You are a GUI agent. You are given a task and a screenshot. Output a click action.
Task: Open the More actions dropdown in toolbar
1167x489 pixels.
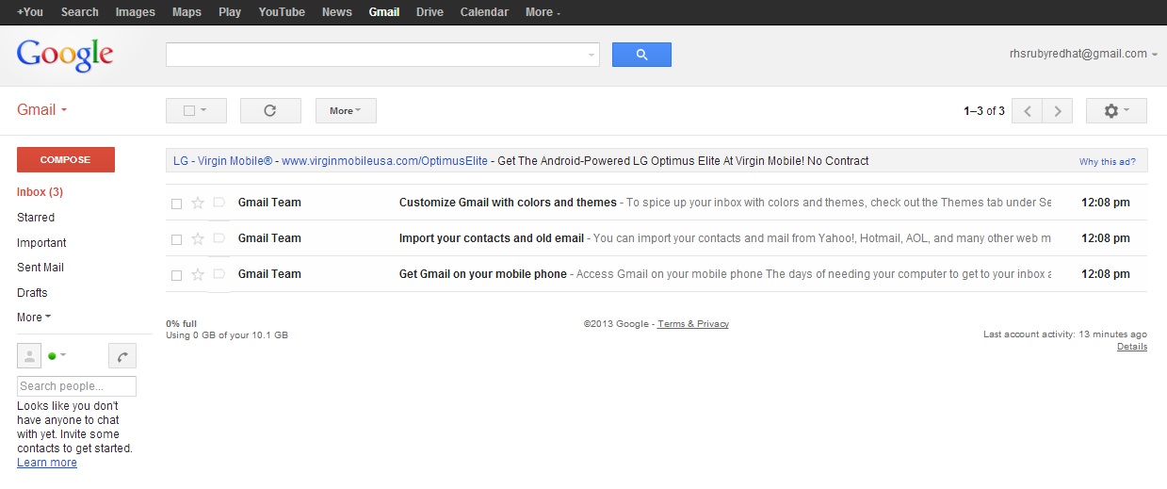(x=346, y=110)
